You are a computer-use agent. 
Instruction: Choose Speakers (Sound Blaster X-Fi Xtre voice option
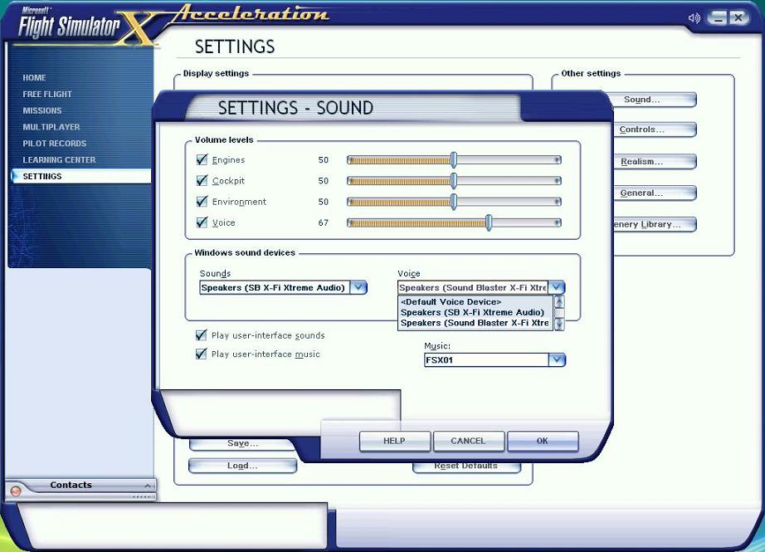(475, 323)
